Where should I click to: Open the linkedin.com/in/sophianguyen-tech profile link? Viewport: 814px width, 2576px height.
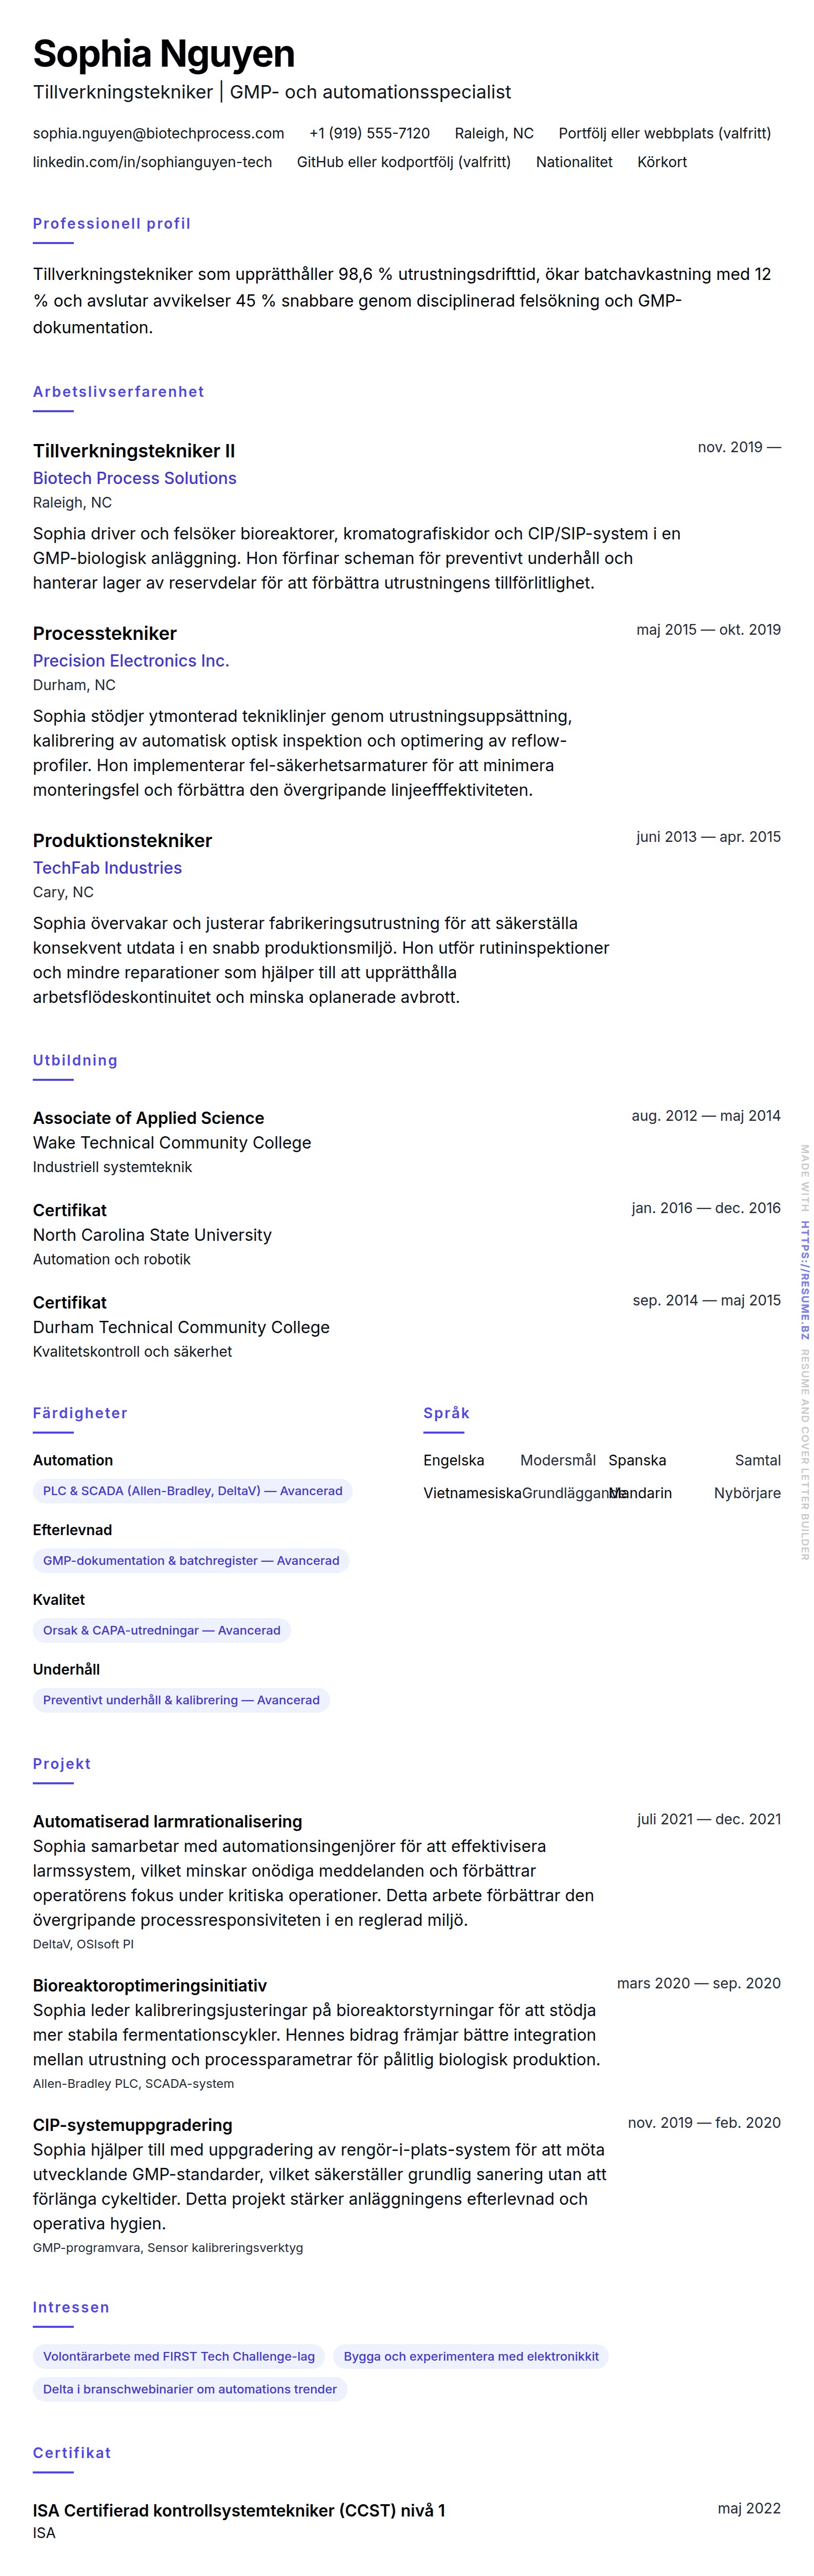152,162
